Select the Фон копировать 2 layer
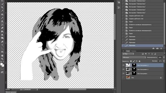 [142, 69]
